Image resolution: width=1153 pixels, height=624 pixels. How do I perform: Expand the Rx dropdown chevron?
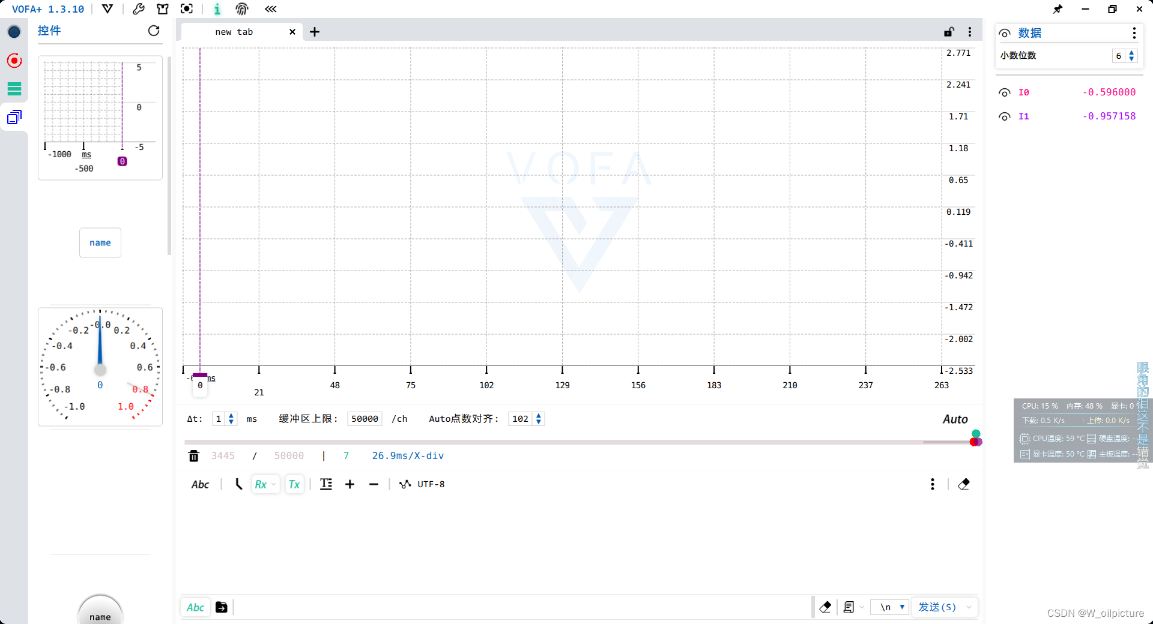274,484
